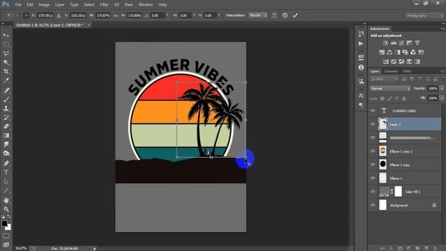This screenshot has width=446, height=251.
Task: Toggle lock transparent pixels
Action: click(x=383, y=98)
